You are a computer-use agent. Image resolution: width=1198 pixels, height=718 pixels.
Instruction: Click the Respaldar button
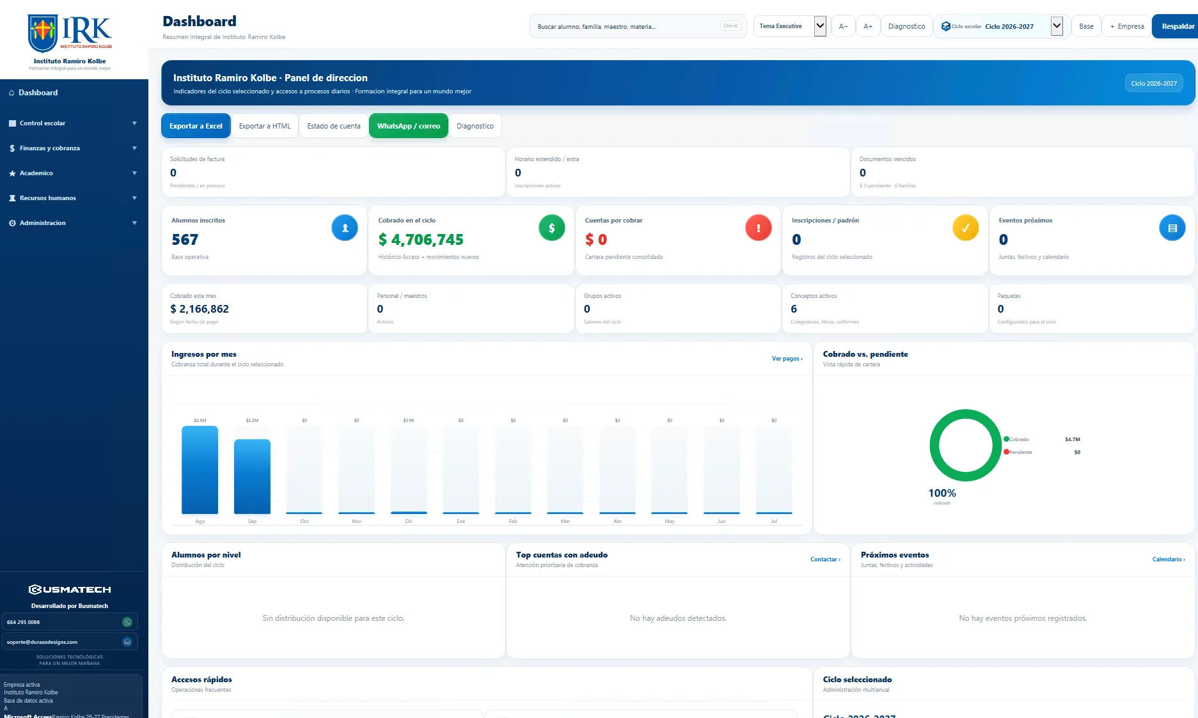(x=1176, y=26)
